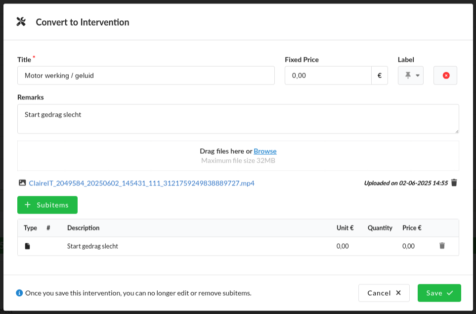Image resolution: width=476 pixels, height=314 pixels.
Task: Select the 'Start gedrag slecht' description in the table
Action: click(92, 246)
